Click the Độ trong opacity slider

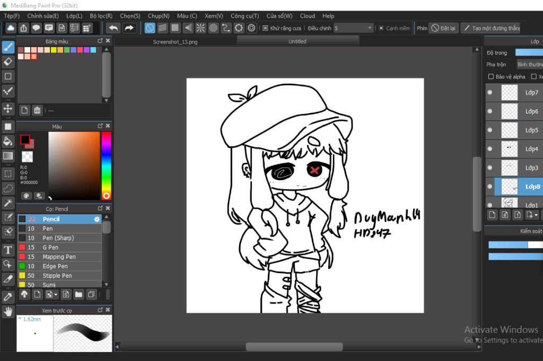pyautogui.click(x=529, y=52)
